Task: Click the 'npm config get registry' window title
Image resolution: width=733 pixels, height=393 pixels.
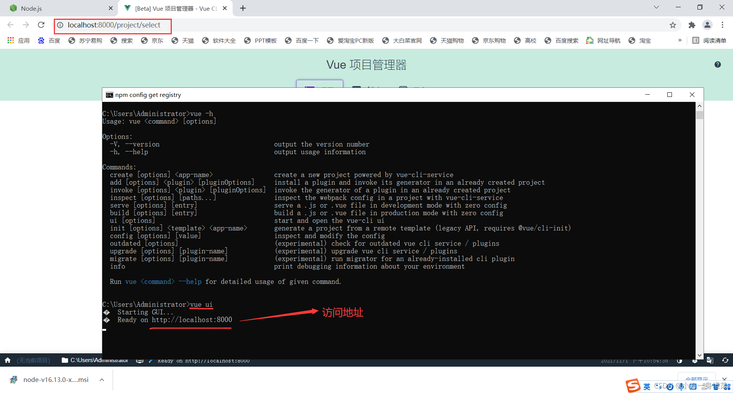Action: tap(148, 95)
